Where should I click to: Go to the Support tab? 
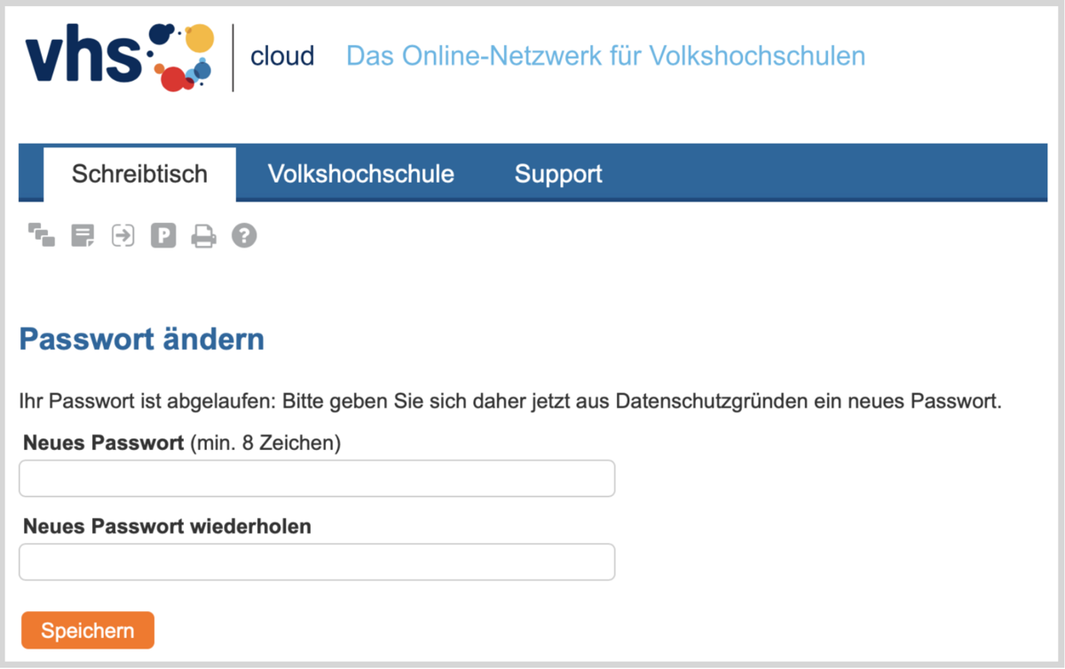click(x=558, y=174)
